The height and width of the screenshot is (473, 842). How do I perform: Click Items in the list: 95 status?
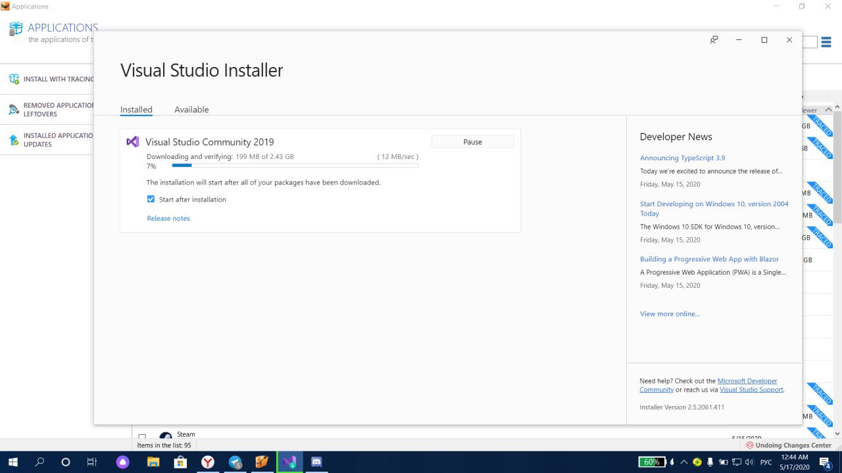click(x=164, y=445)
